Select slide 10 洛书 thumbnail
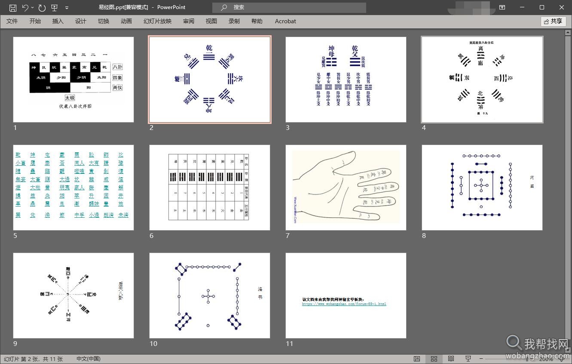This screenshot has width=572, height=364. click(x=210, y=295)
